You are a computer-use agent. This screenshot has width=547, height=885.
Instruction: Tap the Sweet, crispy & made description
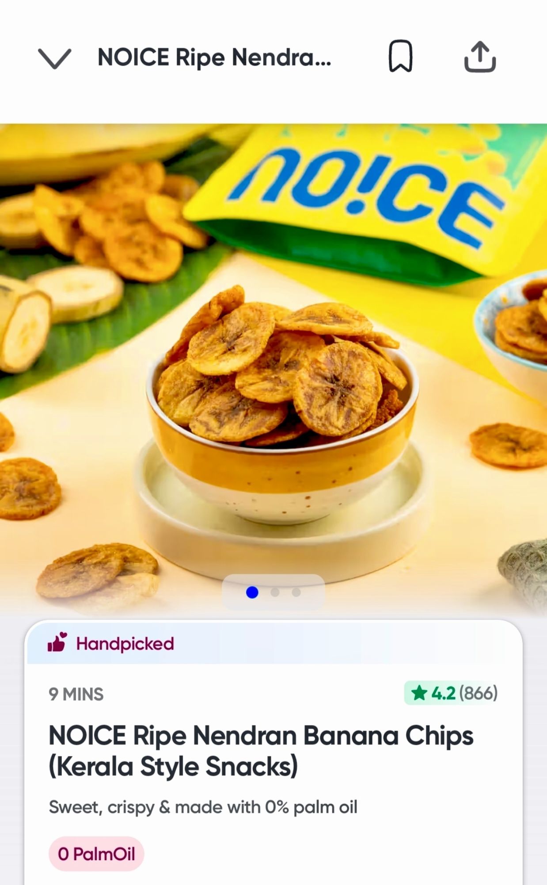pyautogui.click(x=203, y=807)
